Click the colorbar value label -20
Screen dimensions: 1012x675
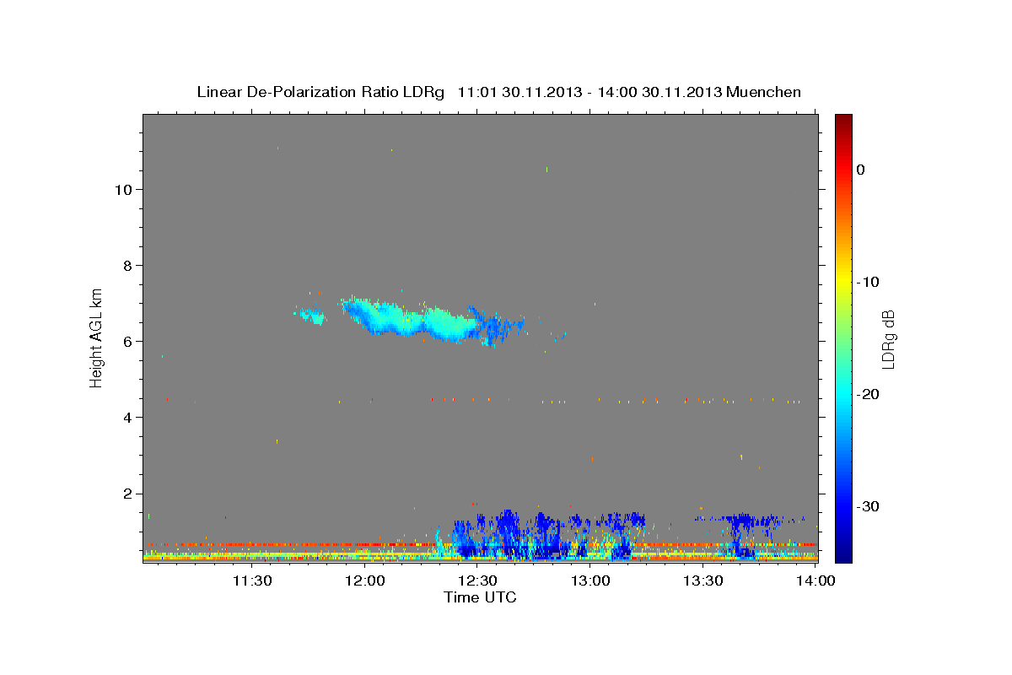[869, 394]
